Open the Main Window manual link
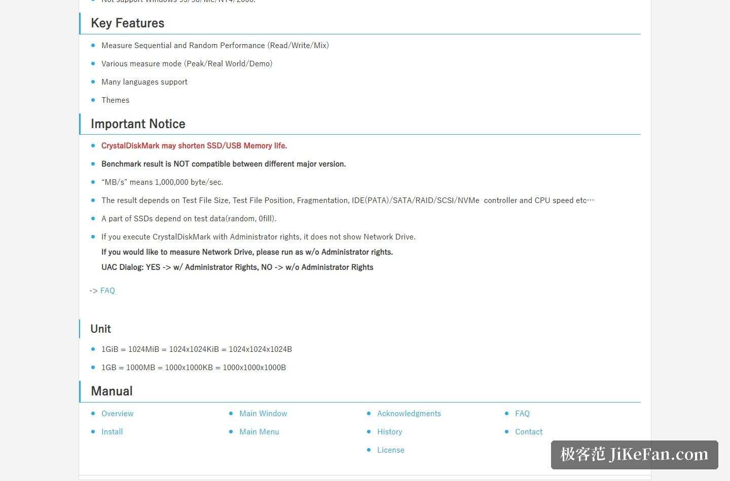This screenshot has height=481, width=730. point(263,414)
